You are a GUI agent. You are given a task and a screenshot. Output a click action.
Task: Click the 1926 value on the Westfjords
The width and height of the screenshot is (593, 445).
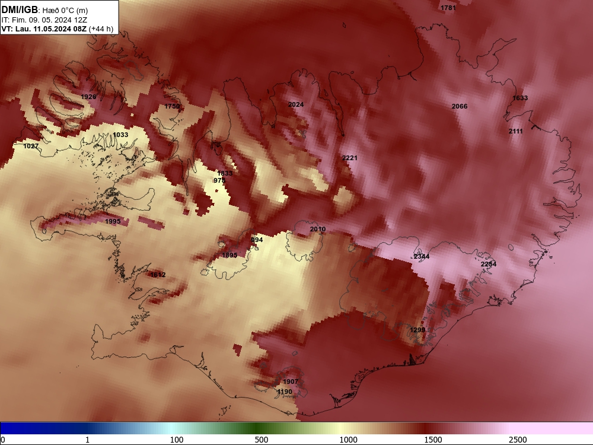88,97
